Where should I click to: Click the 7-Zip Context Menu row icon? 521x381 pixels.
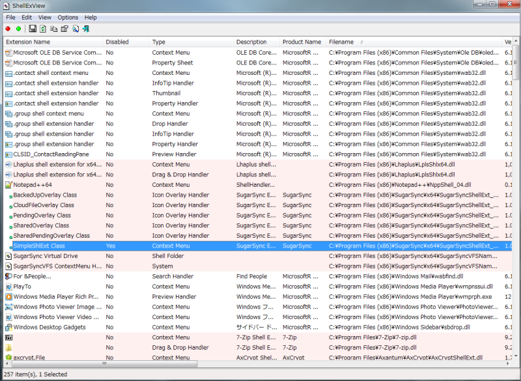8,337
